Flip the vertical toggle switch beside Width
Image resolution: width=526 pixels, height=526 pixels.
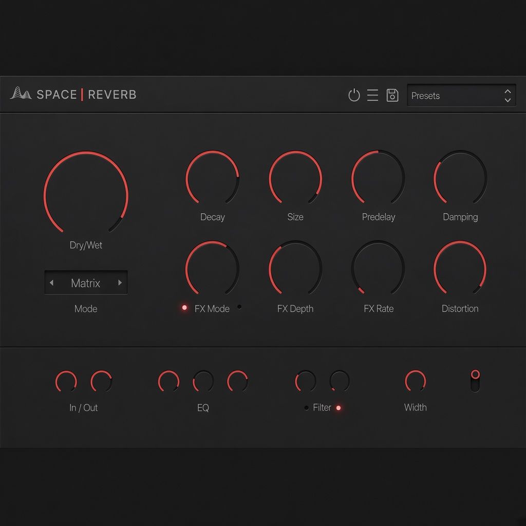click(x=475, y=381)
